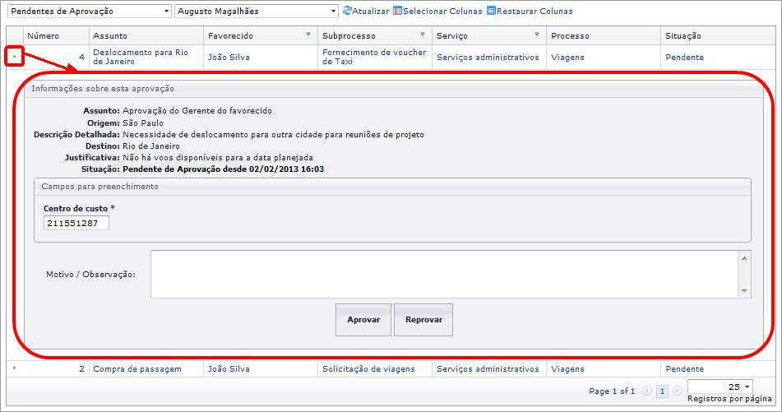The height and width of the screenshot is (412, 782).
Task: Sort by the Situação column header
Action: 718,35
